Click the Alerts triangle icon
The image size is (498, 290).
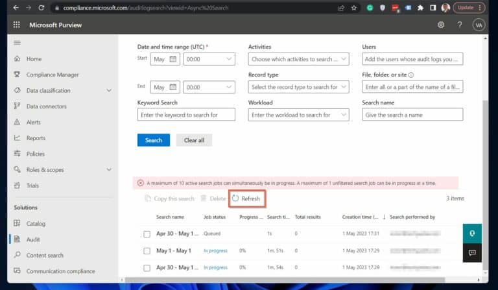[17, 122]
